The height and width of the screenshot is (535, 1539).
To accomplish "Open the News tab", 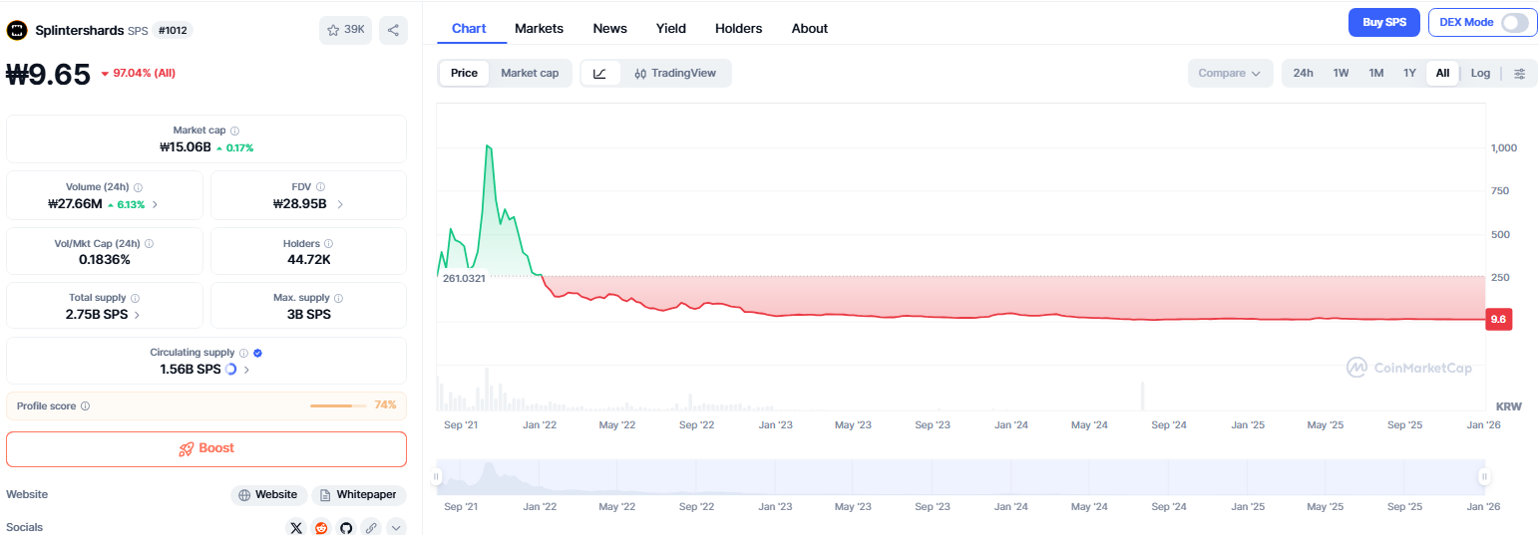I will click(x=609, y=28).
